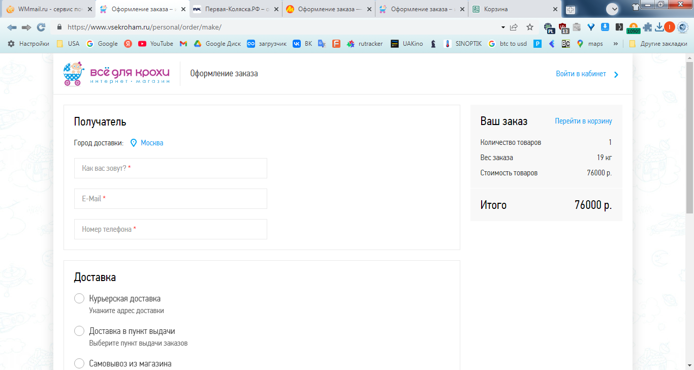Screen dimensions: 694x370
Task: Open the ВК bookmark
Action: [x=302, y=44]
